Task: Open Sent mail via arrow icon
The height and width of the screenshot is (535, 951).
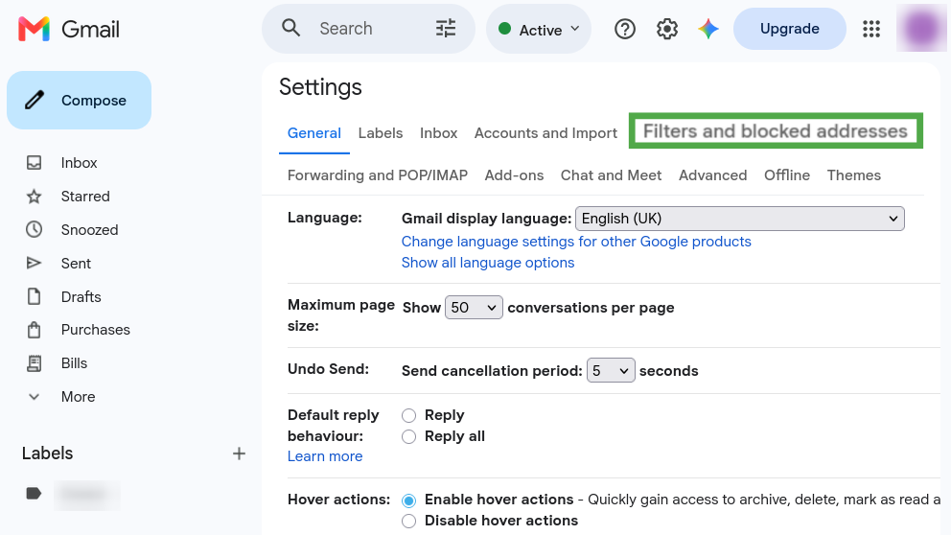Action: click(x=34, y=264)
